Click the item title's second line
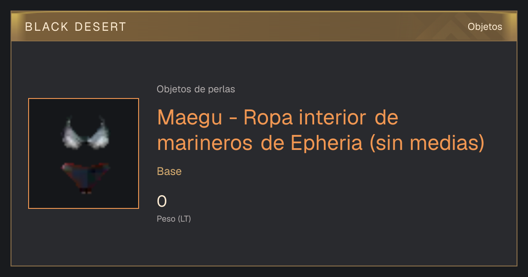 (x=321, y=143)
